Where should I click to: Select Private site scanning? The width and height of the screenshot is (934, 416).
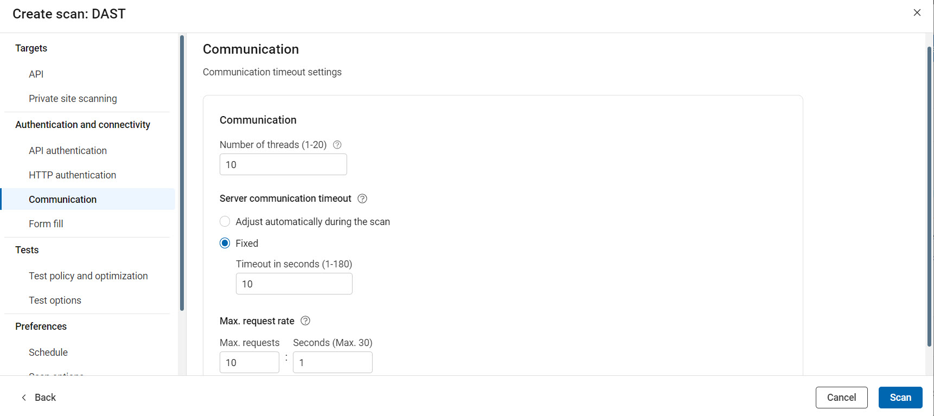73,98
